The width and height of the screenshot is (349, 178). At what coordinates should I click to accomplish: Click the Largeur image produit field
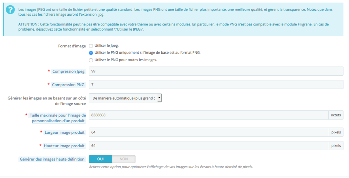point(209,132)
